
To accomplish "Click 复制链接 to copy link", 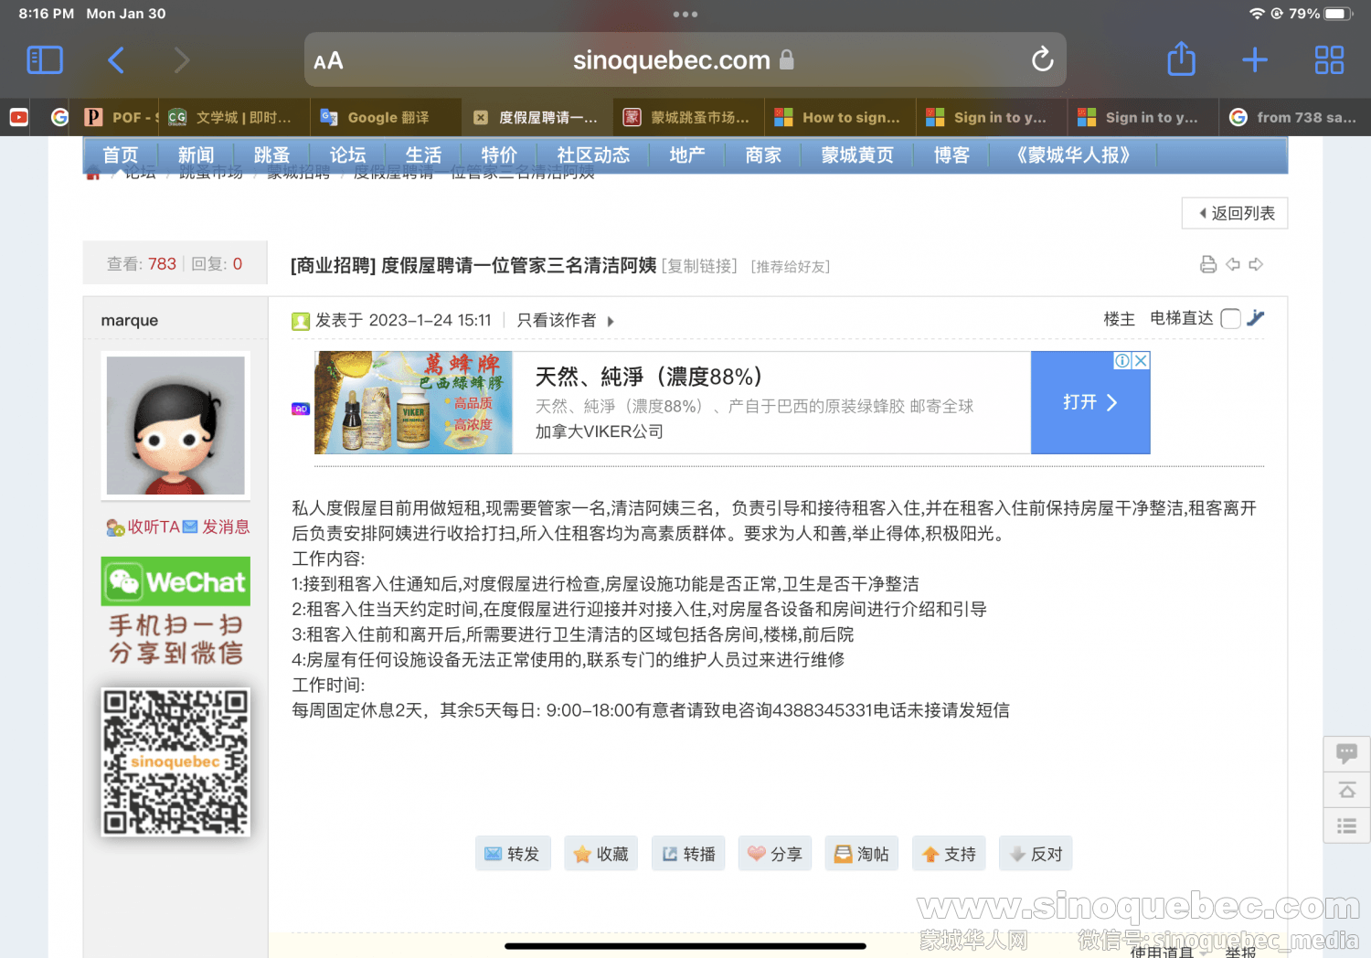I will (699, 266).
